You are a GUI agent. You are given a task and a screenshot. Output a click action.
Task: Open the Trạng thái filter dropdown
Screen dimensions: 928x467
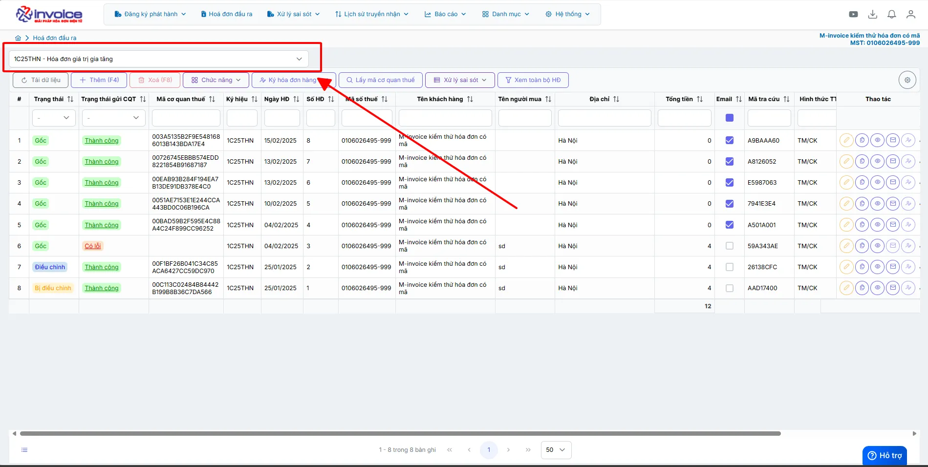click(x=54, y=118)
